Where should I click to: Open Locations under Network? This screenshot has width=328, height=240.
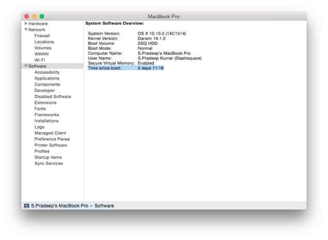pos(44,42)
